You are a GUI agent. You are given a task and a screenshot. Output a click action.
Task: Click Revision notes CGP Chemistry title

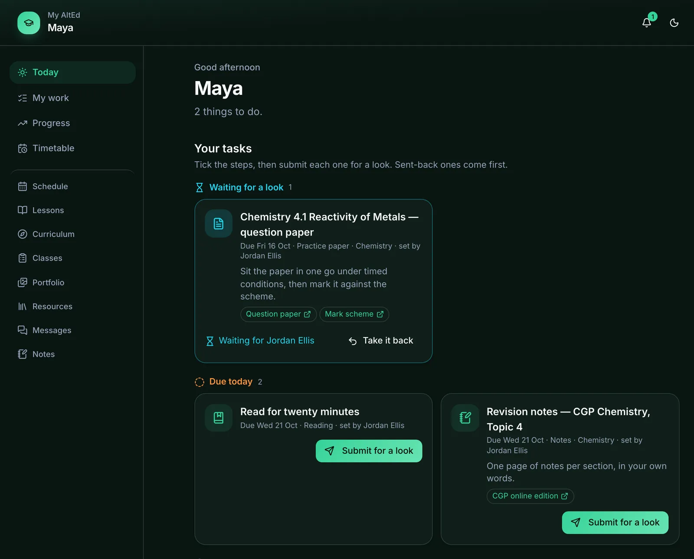(568, 419)
